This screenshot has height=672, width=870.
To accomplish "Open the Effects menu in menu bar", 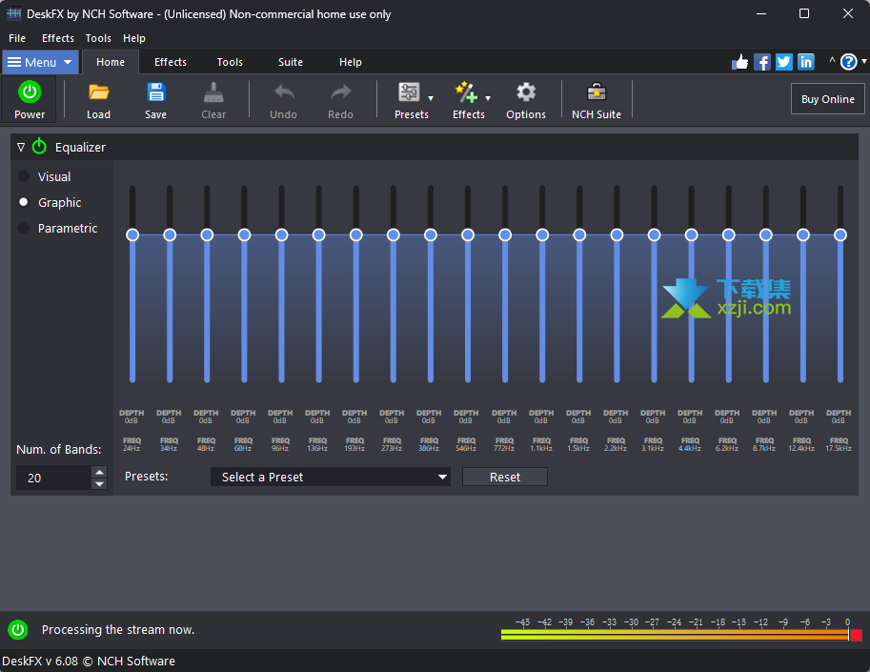I will [58, 38].
